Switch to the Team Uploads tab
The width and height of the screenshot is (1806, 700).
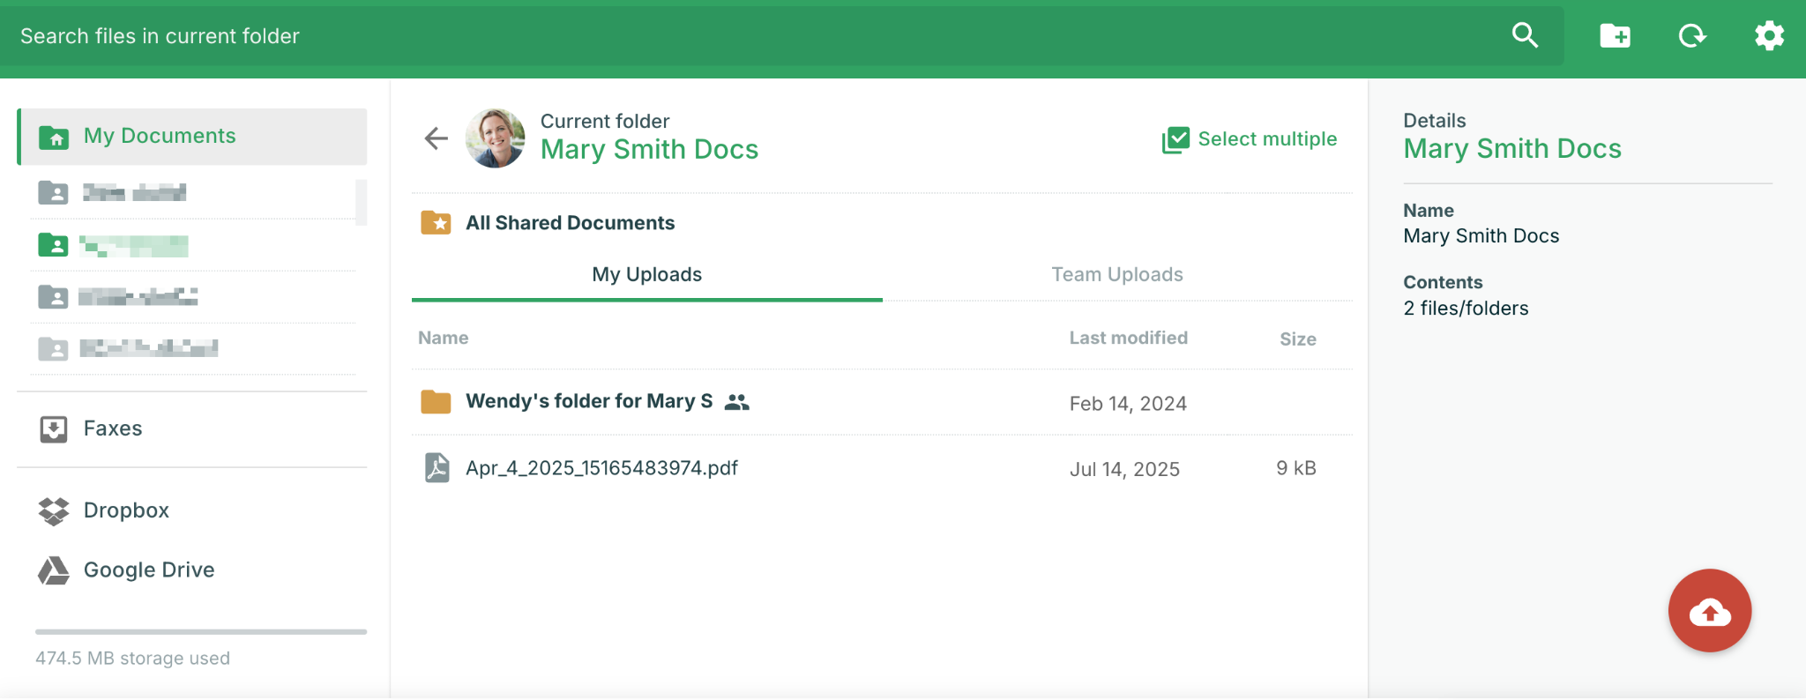(x=1116, y=275)
